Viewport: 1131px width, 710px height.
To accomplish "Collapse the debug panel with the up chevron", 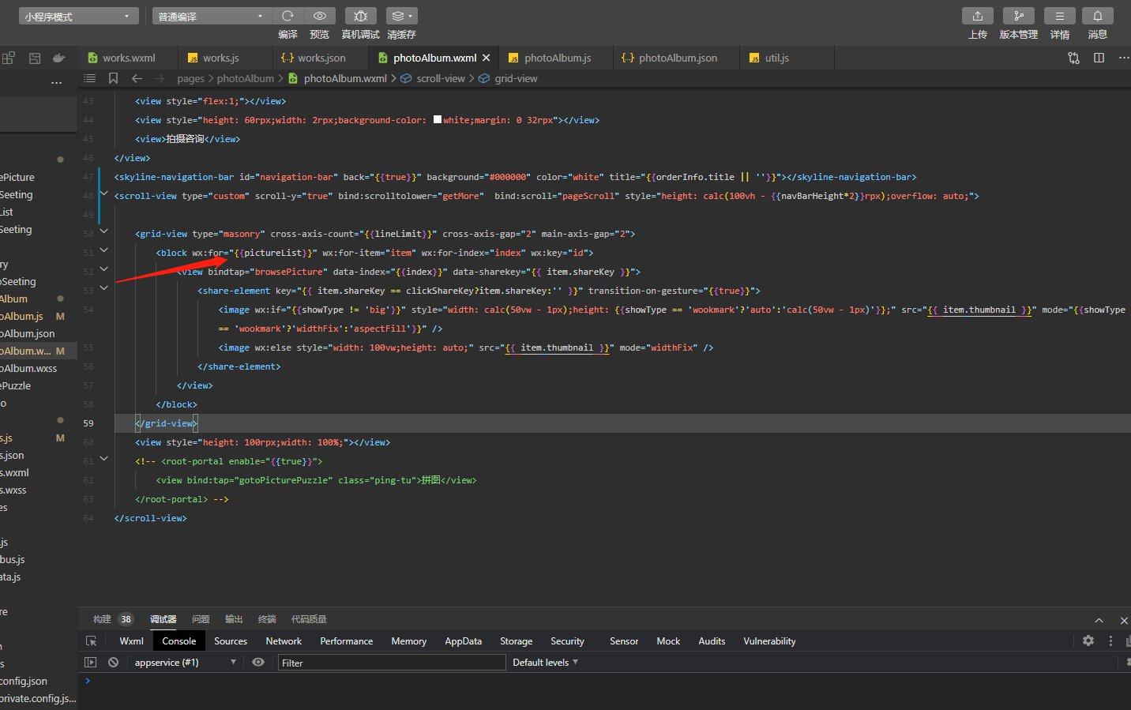I will pos(1099,620).
